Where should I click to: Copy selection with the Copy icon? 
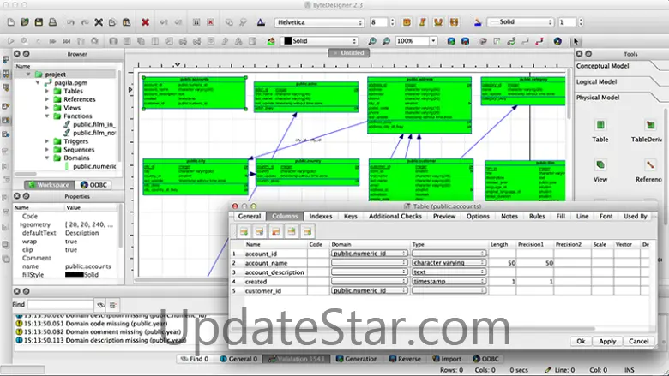112,22
